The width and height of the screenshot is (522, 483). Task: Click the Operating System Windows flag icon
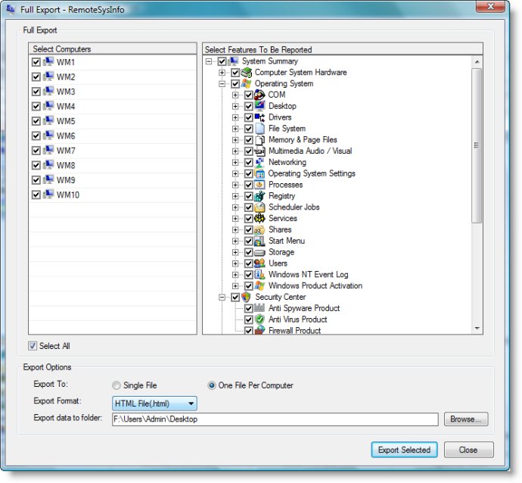tap(247, 83)
